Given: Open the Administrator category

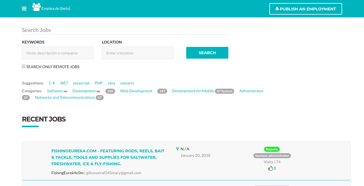Looking at the screenshot, I should point(251,91).
